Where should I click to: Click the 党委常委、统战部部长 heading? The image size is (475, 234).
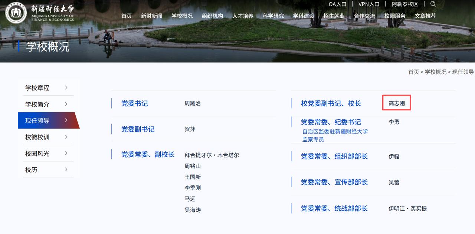coord(334,208)
